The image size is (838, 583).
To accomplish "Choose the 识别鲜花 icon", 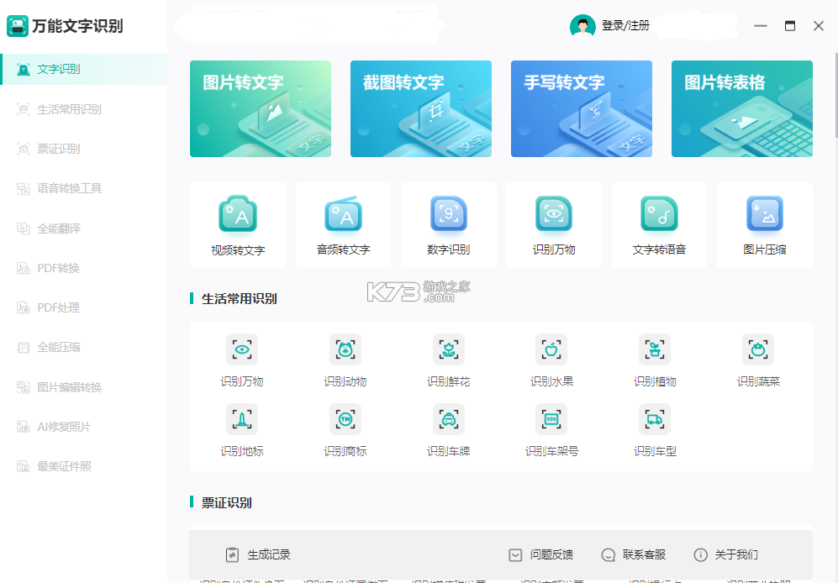I will point(448,349).
